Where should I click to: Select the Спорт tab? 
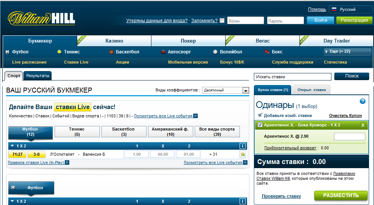point(14,76)
